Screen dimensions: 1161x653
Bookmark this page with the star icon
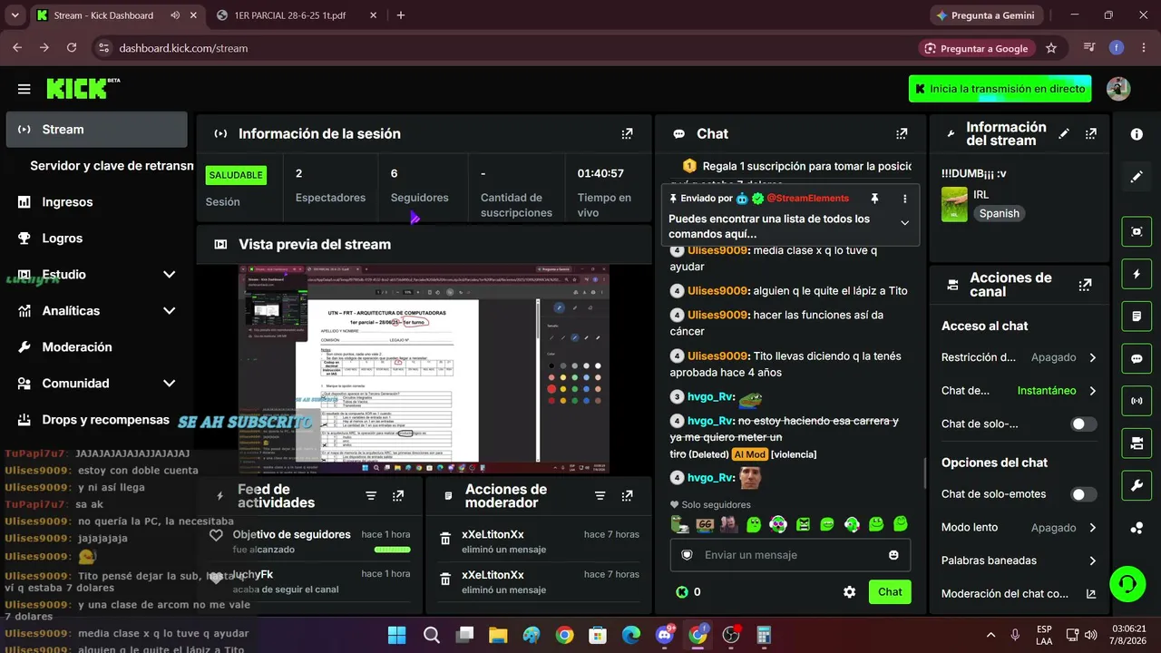click(1051, 48)
